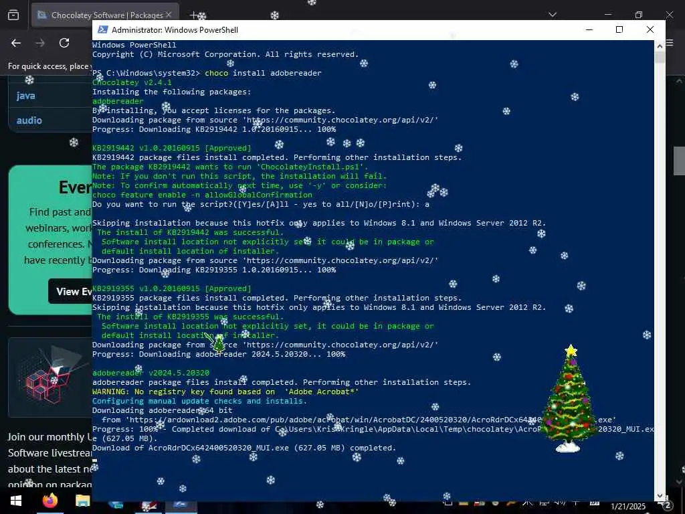Open the Firefox hamburger application menu
685x514 pixels.
point(670,43)
